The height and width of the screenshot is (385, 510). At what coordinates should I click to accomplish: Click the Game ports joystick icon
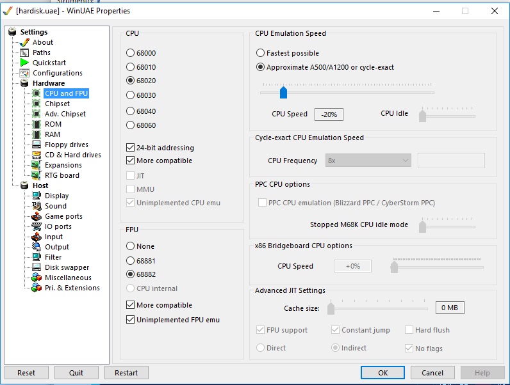[x=37, y=216]
